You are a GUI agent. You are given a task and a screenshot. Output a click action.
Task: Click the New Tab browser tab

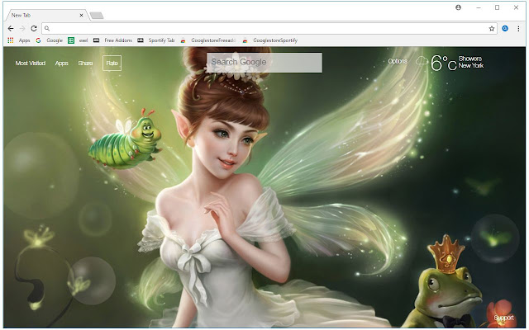pos(46,15)
